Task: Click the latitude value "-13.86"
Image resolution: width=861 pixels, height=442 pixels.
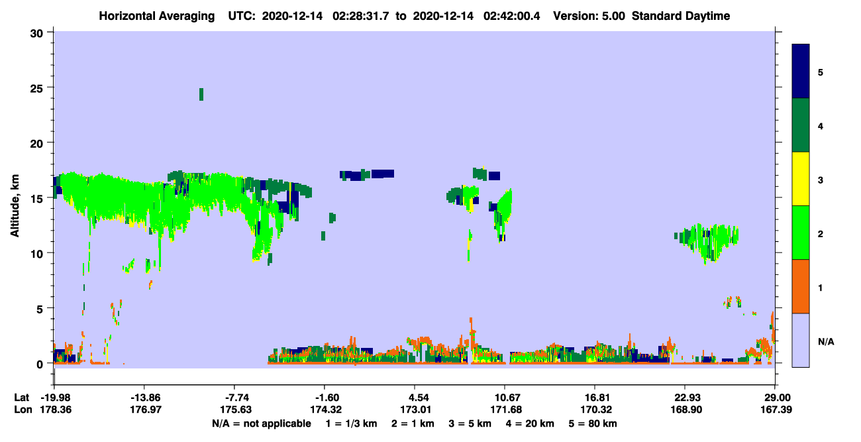Action: pyautogui.click(x=144, y=398)
